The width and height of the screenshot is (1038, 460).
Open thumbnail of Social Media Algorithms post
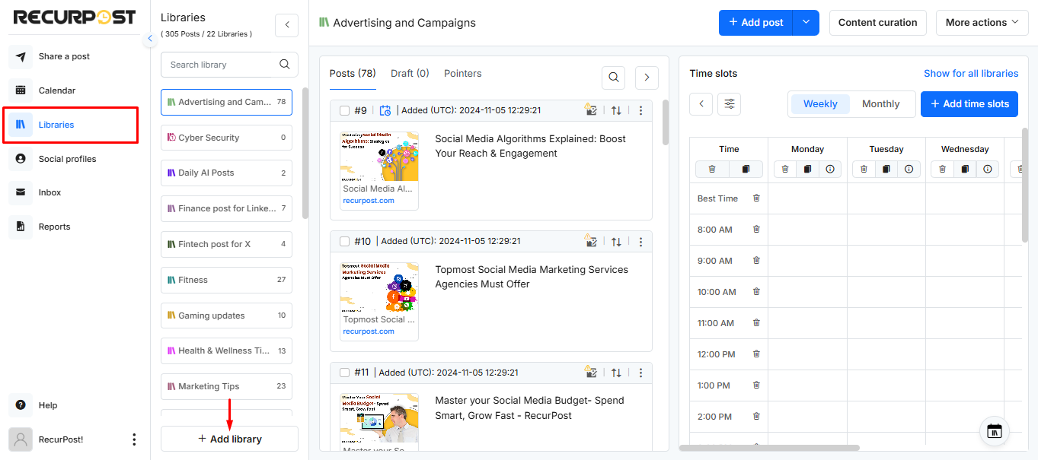click(379, 157)
